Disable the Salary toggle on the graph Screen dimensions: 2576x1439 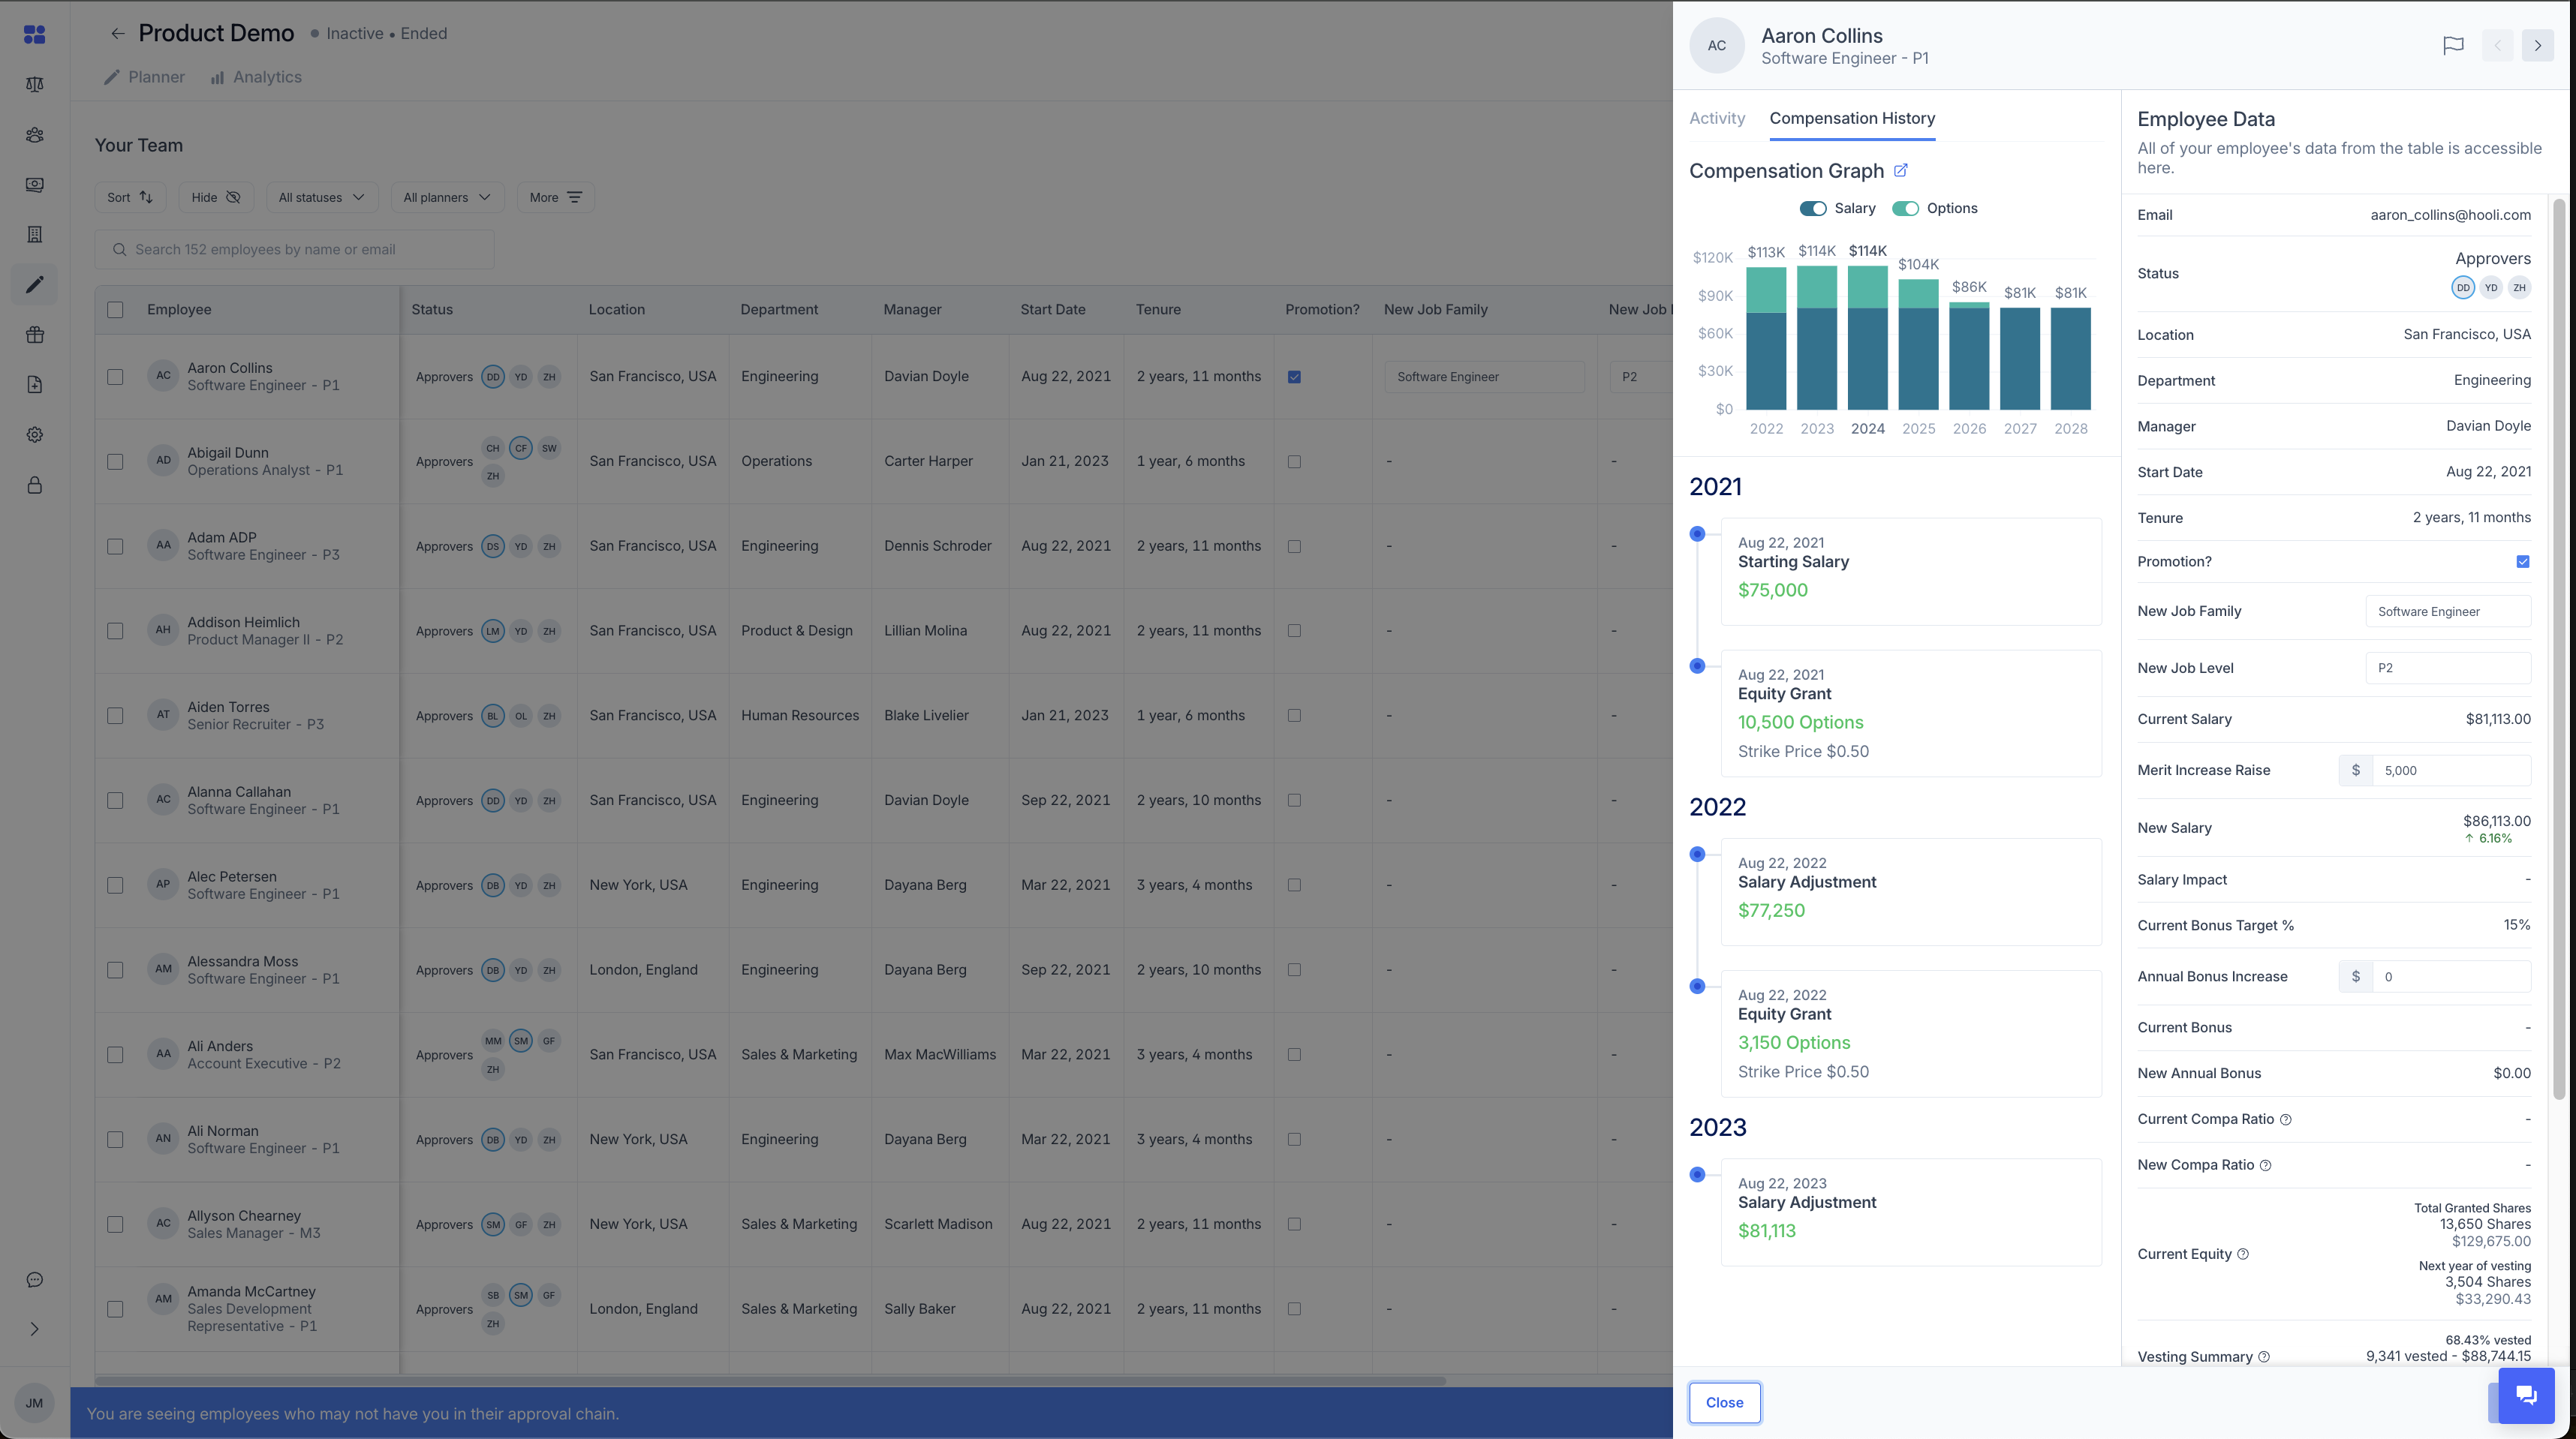point(1813,208)
